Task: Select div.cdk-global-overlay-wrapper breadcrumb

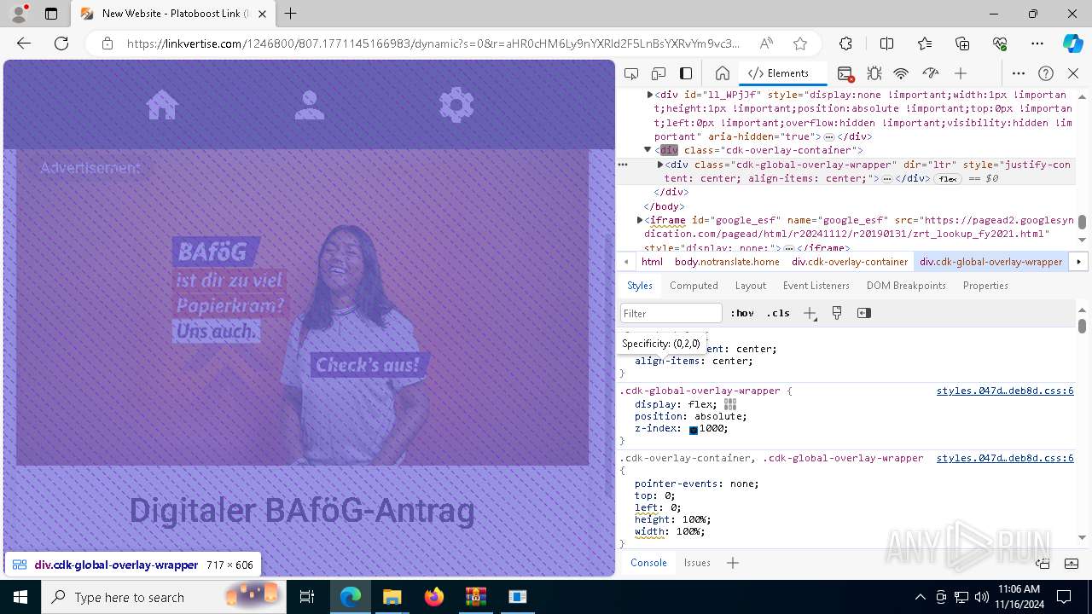Action: [x=991, y=262]
